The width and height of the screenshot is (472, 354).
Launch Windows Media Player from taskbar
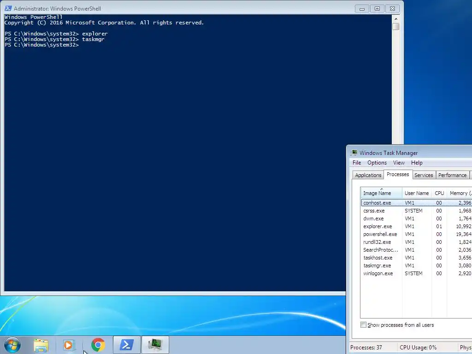pos(69,345)
